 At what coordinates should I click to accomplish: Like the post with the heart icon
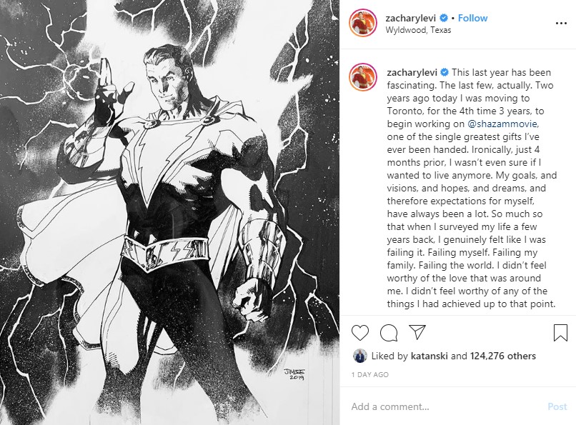pyautogui.click(x=360, y=333)
